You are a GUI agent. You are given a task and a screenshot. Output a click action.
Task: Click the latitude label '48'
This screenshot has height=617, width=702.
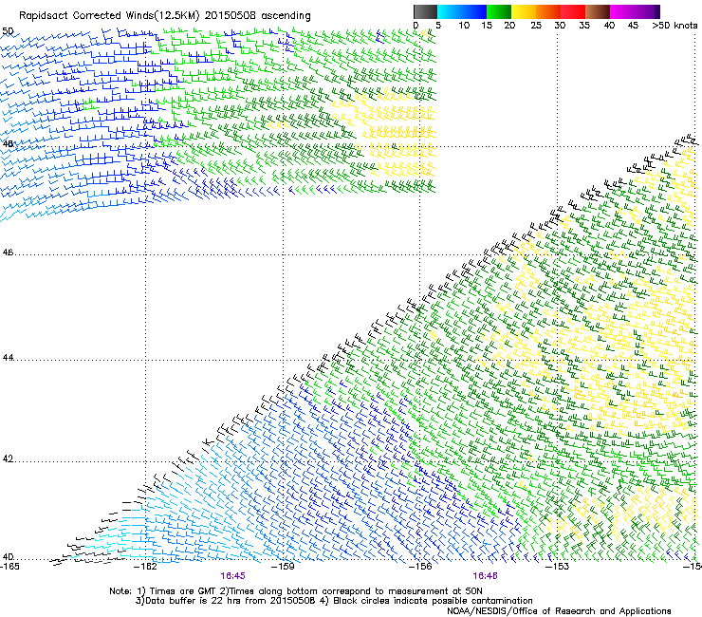tap(8, 144)
